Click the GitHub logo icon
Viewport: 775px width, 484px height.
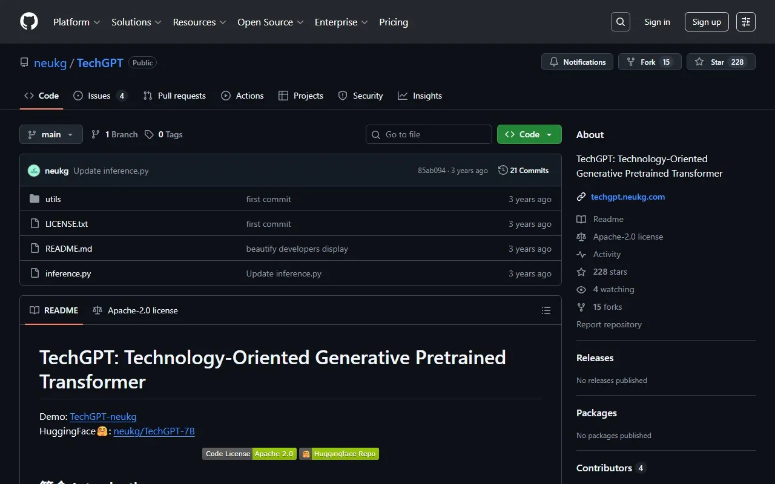pyautogui.click(x=29, y=22)
